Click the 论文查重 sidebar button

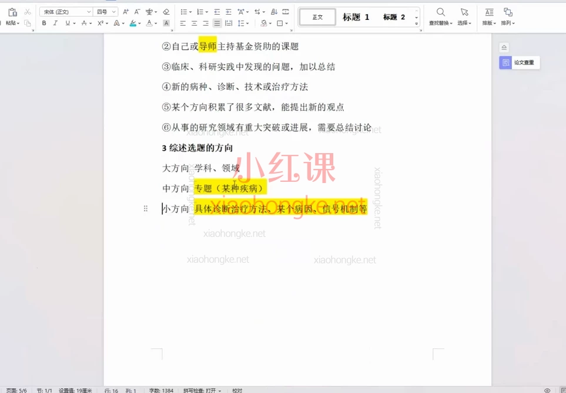520,62
